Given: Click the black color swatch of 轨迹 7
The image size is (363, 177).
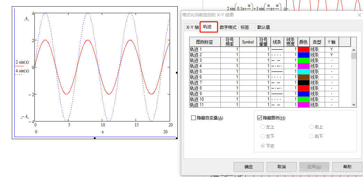Looking at the screenshot, I should [304, 83].
